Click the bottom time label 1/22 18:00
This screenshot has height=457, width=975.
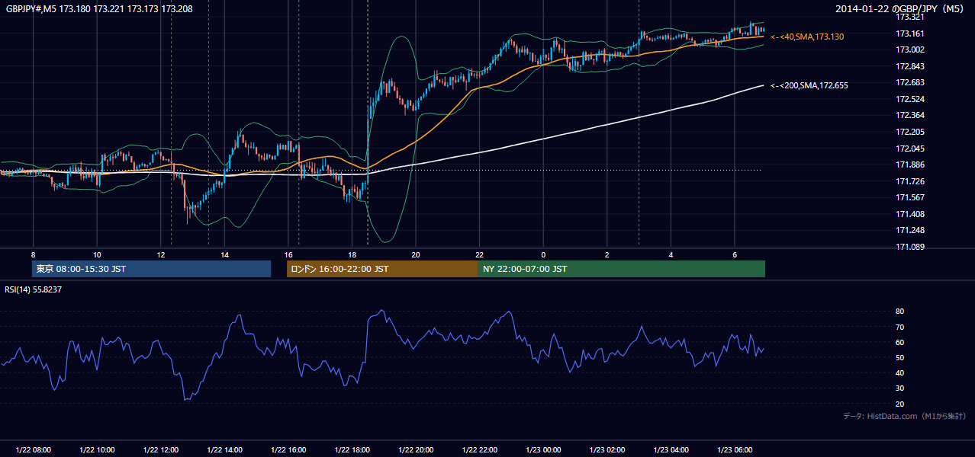coord(352,450)
